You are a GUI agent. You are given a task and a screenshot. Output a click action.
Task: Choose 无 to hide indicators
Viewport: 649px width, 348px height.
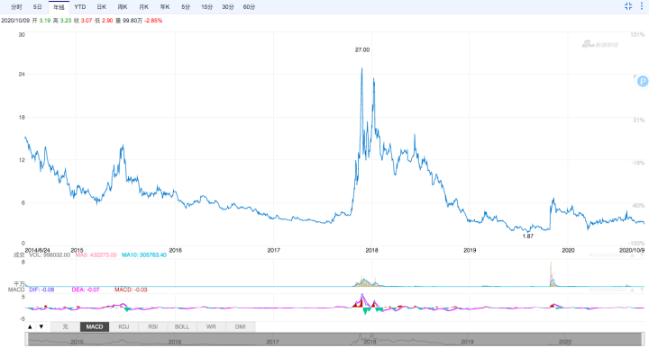coord(65,326)
